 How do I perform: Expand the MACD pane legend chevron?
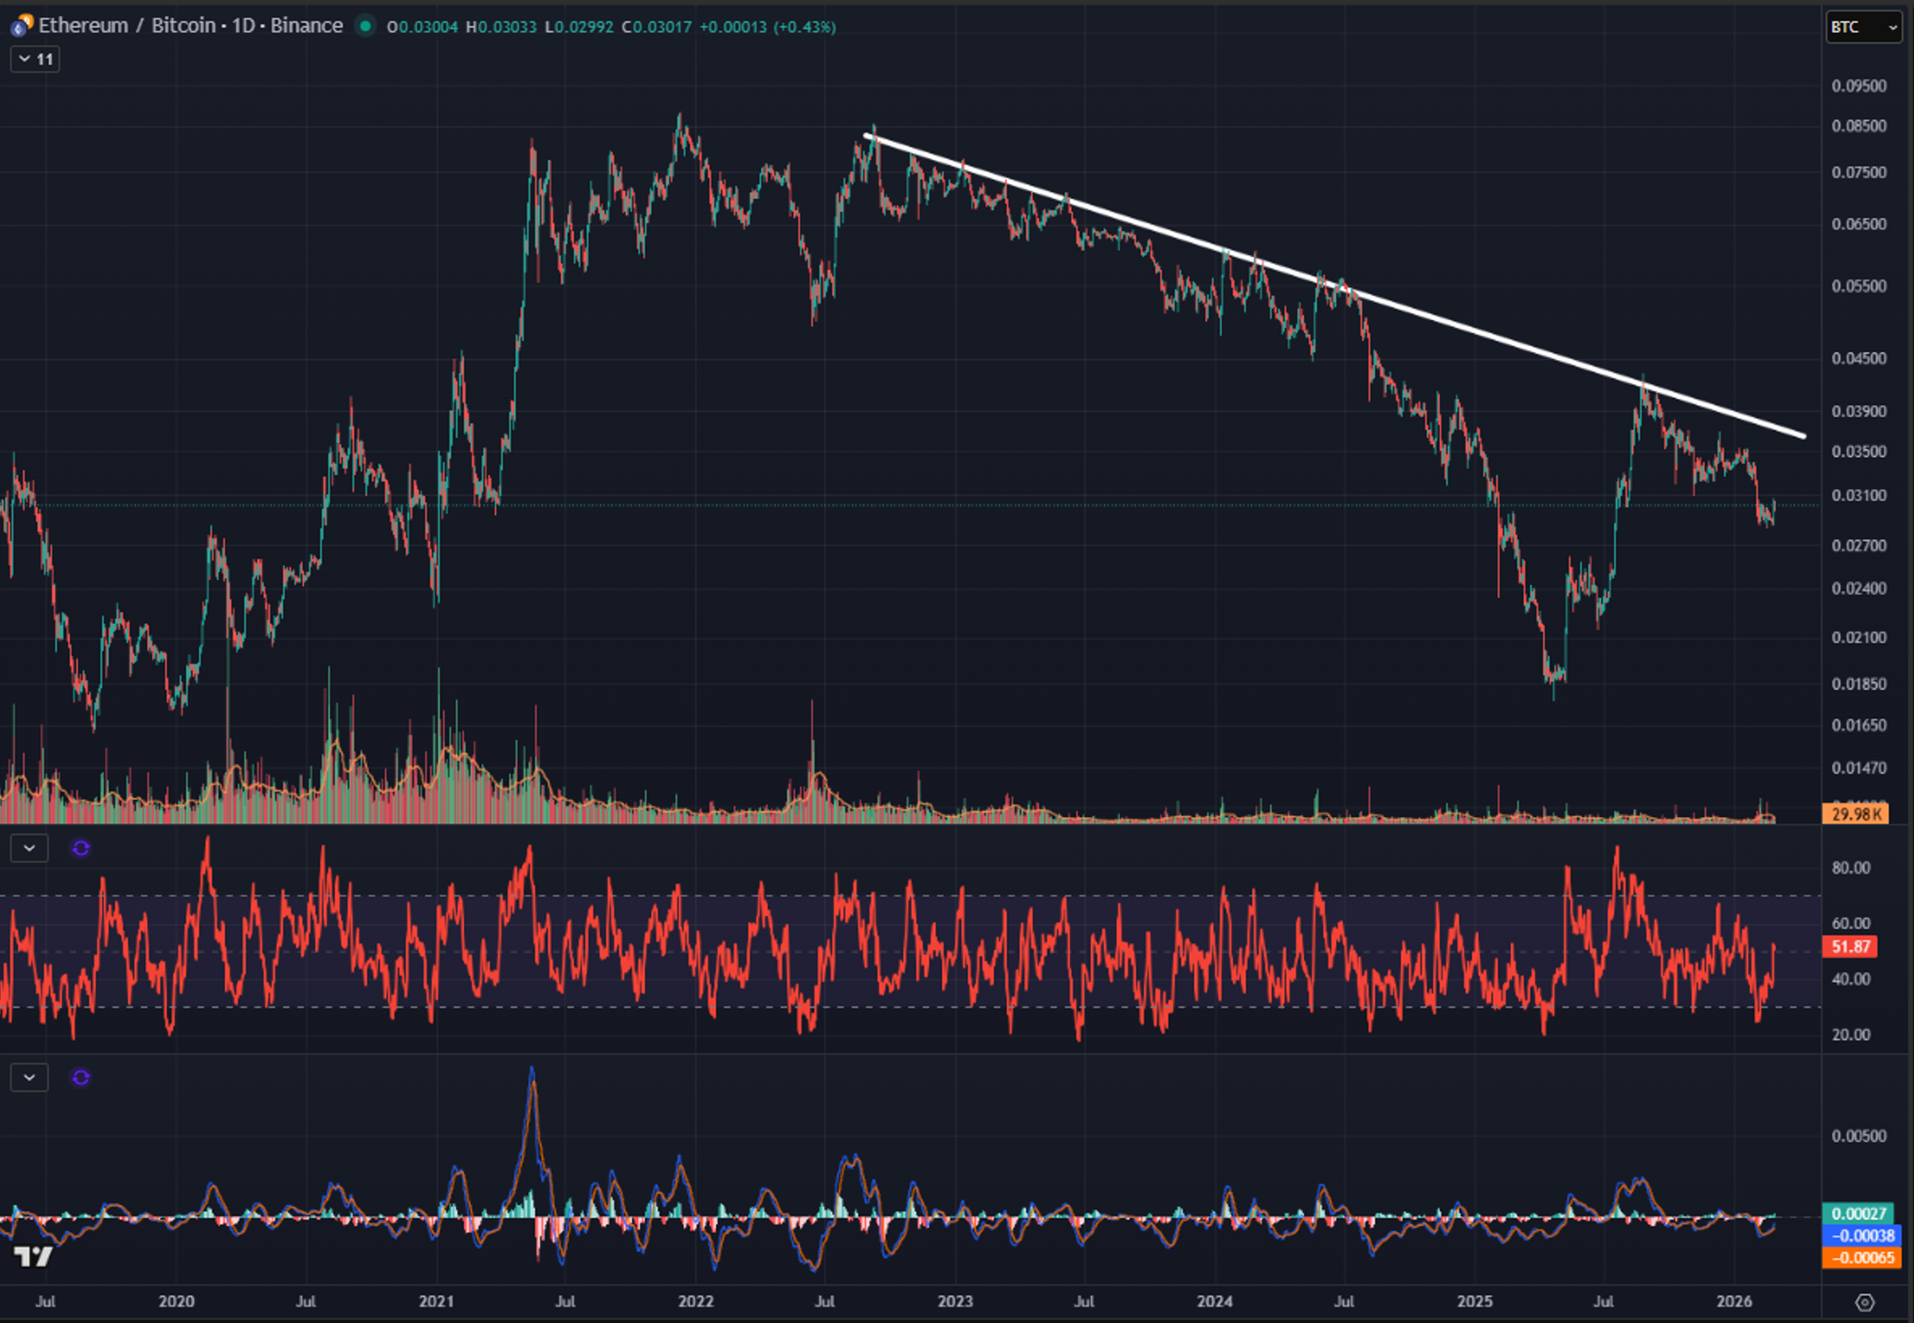pyautogui.click(x=29, y=1078)
